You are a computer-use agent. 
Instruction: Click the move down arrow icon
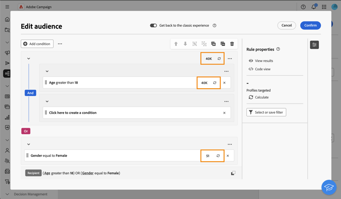[x=185, y=44]
